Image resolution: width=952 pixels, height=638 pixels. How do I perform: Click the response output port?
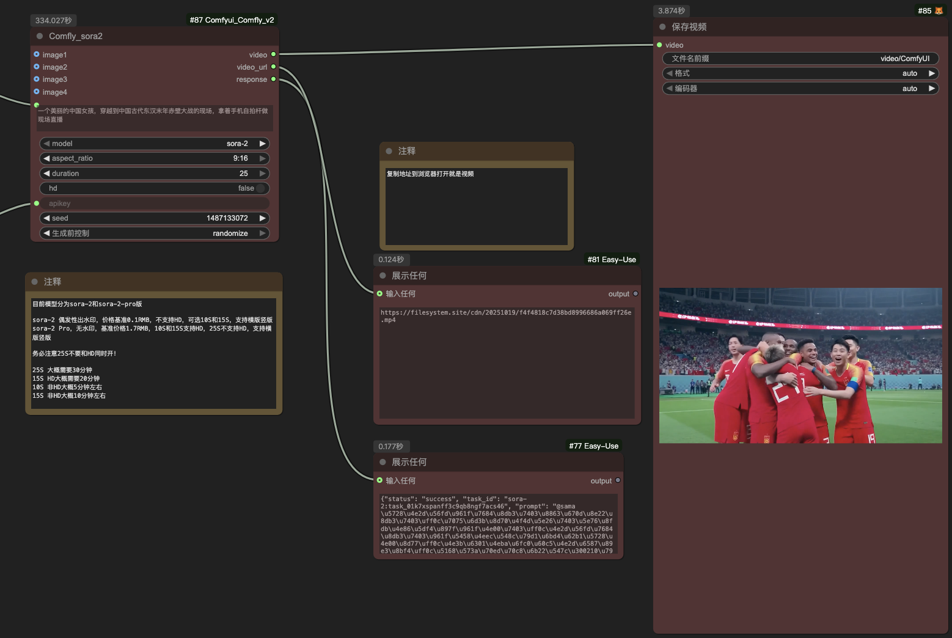273,79
